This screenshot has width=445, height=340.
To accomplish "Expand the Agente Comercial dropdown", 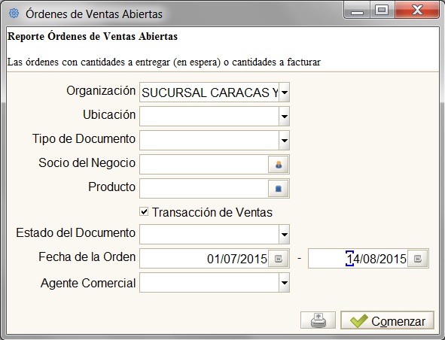I will click(x=284, y=282).
